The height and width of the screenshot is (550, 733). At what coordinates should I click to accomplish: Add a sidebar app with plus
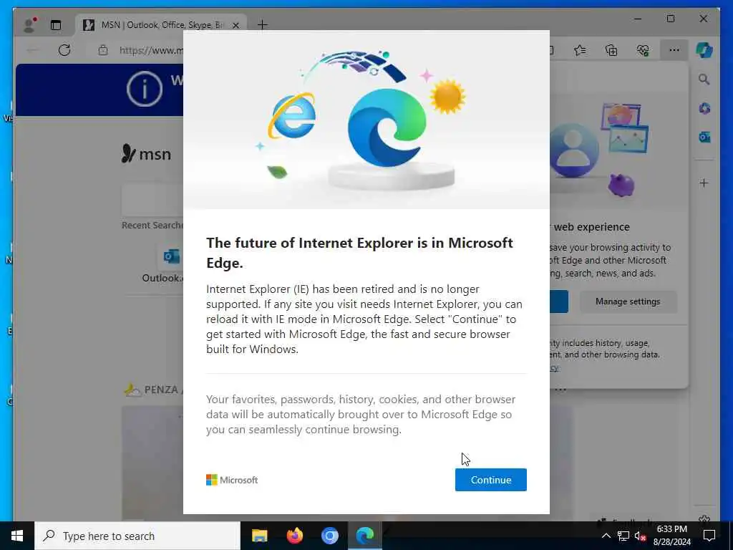pos(704,183)
